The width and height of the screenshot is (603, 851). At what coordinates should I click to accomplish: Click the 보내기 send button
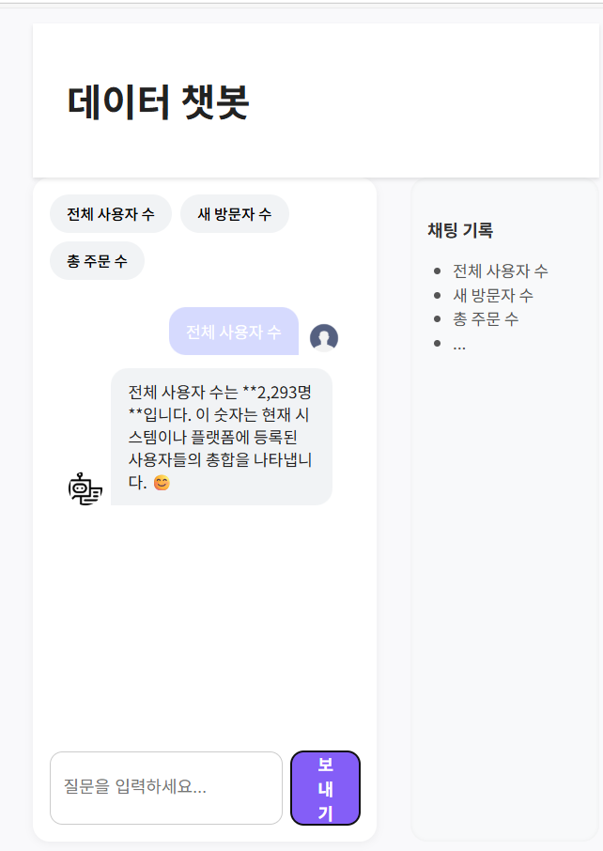[325, 788]
